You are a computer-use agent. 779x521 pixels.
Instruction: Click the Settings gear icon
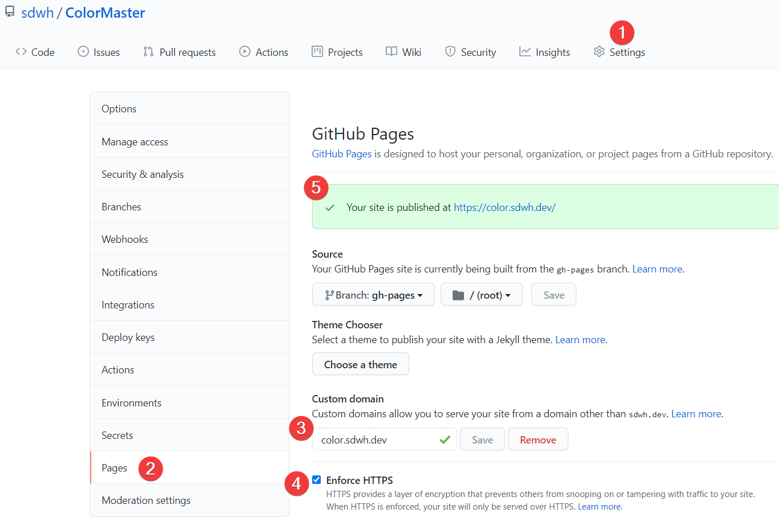point(599,51)
